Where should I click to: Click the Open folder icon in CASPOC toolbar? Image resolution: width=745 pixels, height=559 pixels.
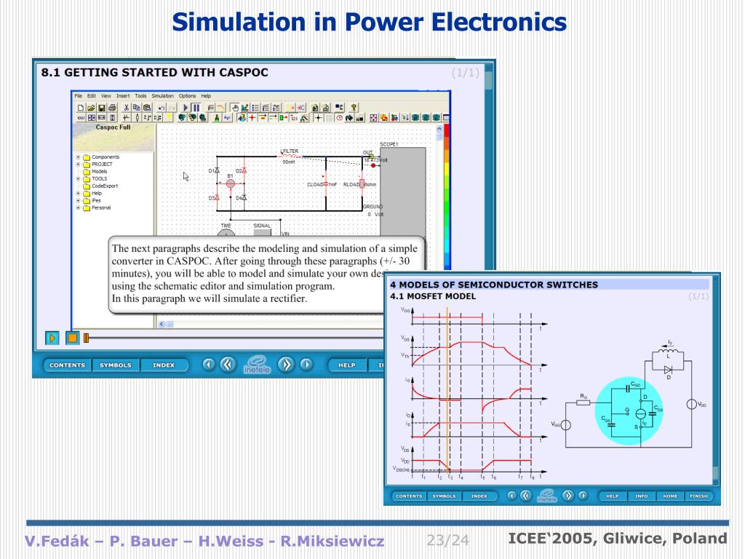coord(91,108)
